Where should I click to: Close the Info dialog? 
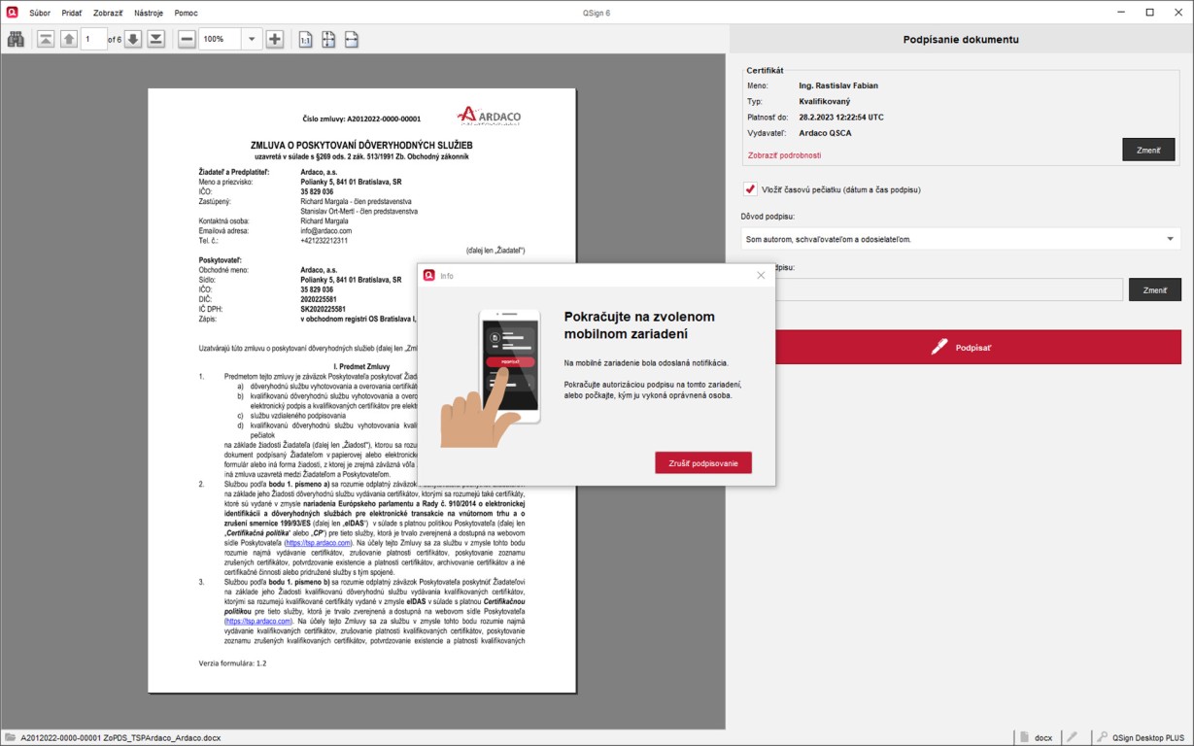(761, 276)
